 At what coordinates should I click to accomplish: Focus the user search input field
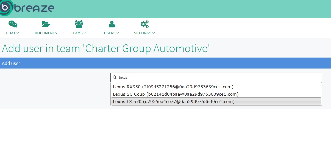pyautogui.click(x=216, y=77)
